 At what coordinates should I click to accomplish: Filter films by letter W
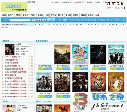(113, 24)
